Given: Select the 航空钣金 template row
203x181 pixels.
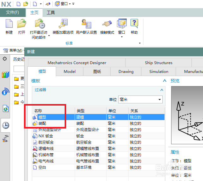Looking at the screenshot, I should tap(98, 142).
